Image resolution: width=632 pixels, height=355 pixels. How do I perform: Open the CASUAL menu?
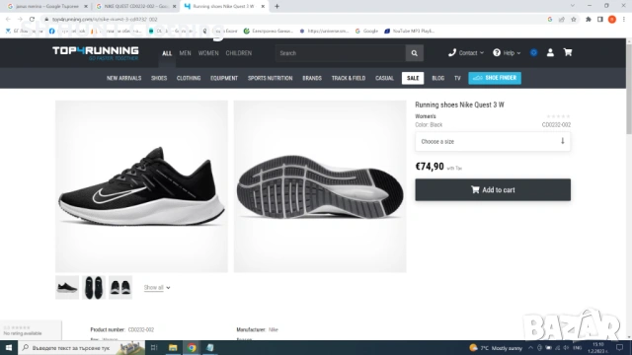(x=384, y=78)
